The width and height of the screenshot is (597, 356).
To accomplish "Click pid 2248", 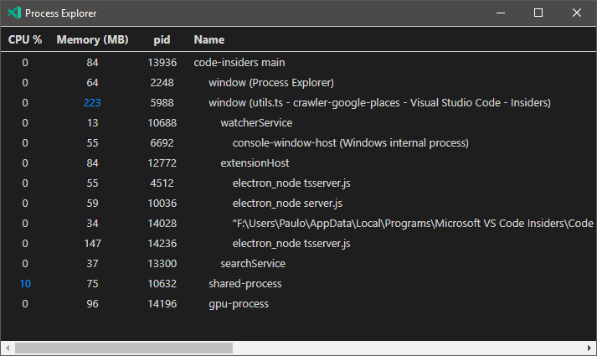I will 162,83.
